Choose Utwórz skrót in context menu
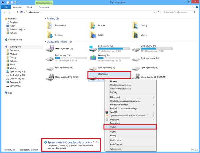The height and width of the screenshot is (153, 200). pyautogui.click(x=130, y=140)
